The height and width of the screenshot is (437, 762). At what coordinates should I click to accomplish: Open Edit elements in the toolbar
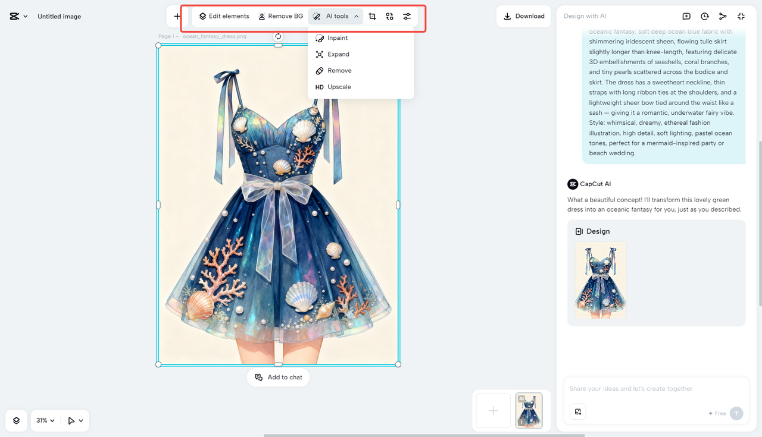tap(224, 16)
